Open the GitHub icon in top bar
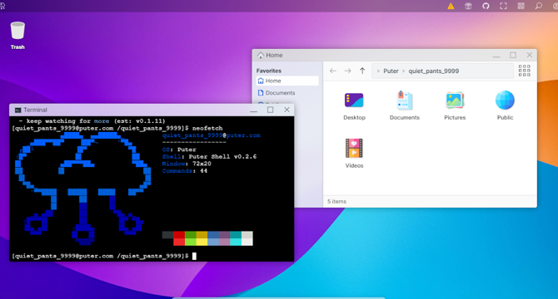The image size is (558, 299). coord(486,6)
